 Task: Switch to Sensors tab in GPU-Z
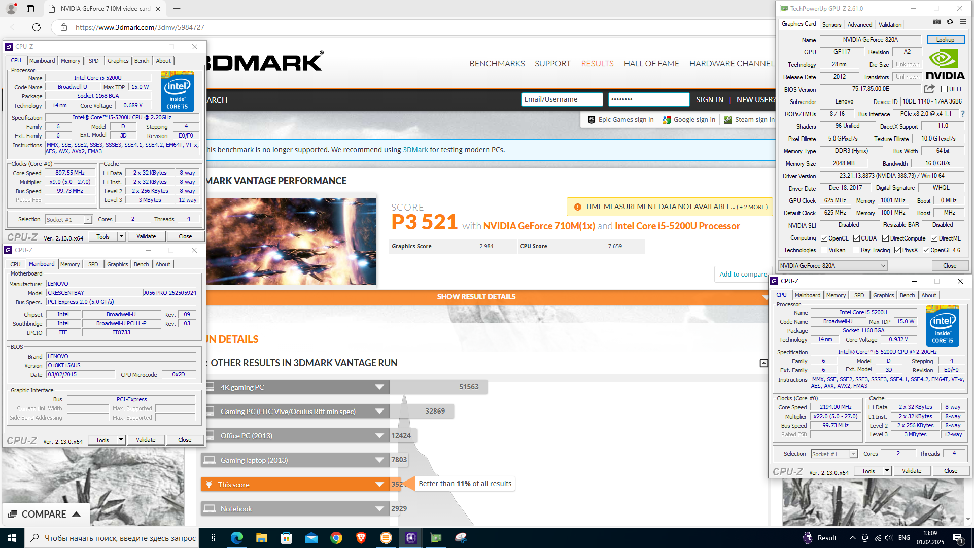831,25
